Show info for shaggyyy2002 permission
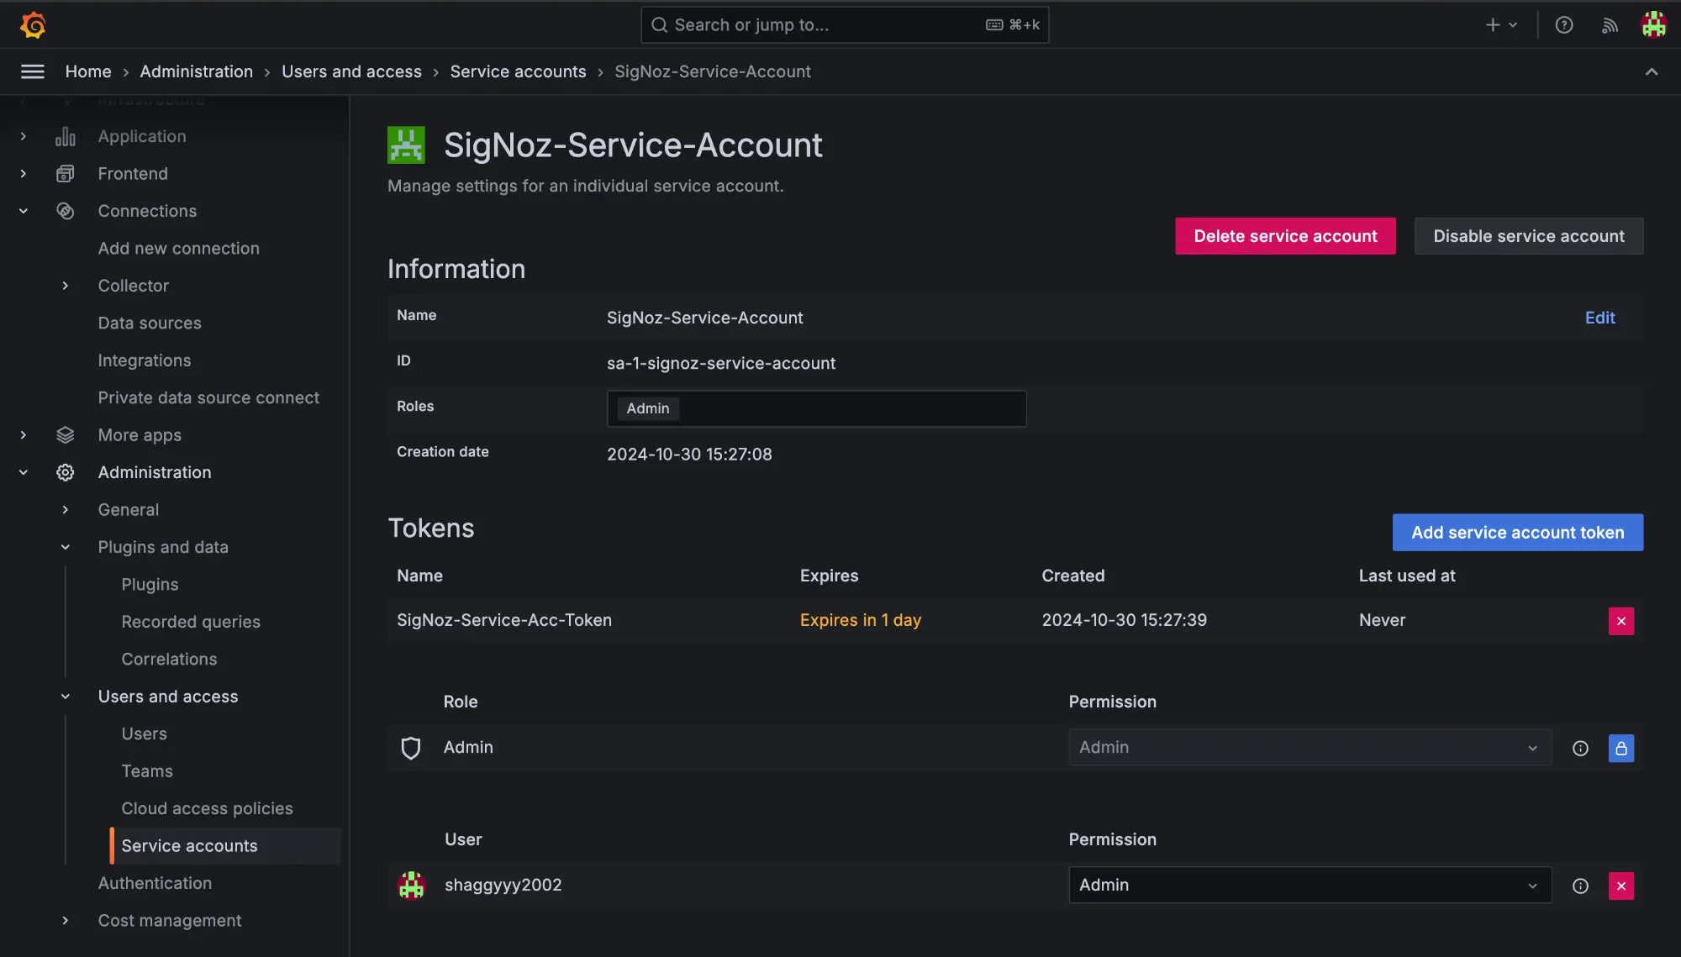 1580,886
